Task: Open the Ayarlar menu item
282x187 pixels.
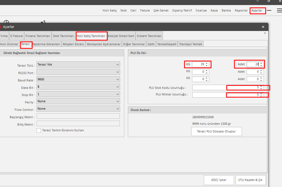Action: (257, 10)
